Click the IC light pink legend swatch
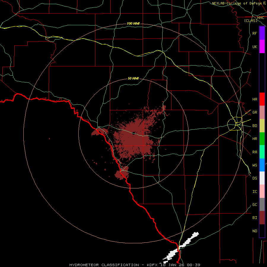The height and width of the screenshot is (267, 267). coord(262,191)
